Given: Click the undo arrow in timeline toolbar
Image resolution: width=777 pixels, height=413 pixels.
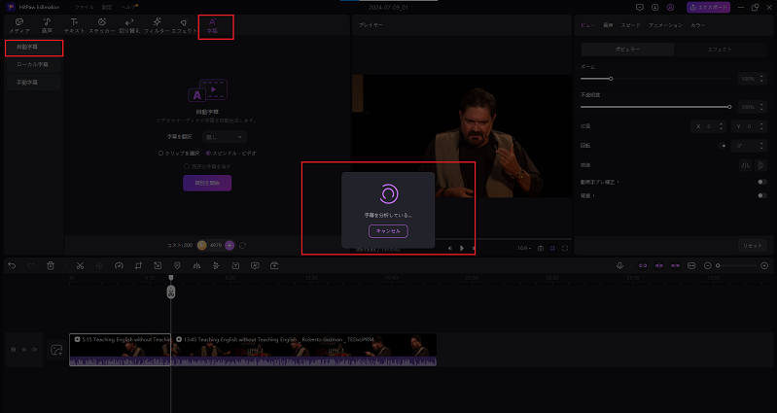Looking at the screenshot, I should pyautogui.click(x=12, y=265).
